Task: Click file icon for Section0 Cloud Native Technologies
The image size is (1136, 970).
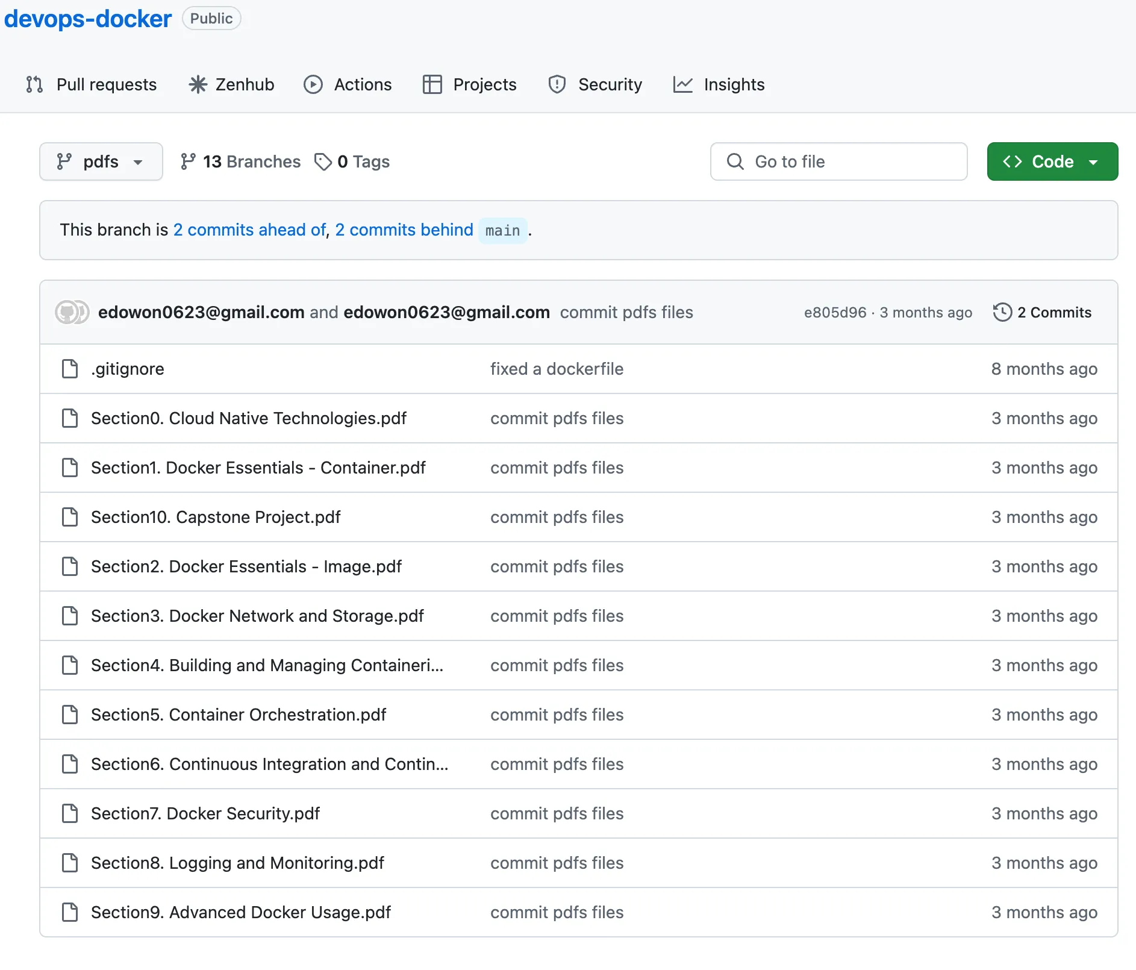Action: click(70, 418)
